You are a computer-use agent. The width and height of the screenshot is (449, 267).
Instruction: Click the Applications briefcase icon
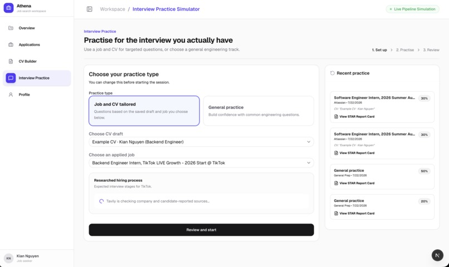tap(11, 44)
